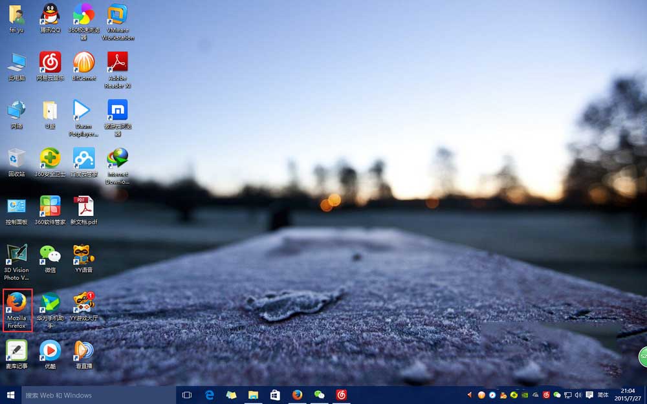Open the Mozilla Firefox desktop shortcut
The height and width of the screenshot is (404, 647).
click(17, 310)
